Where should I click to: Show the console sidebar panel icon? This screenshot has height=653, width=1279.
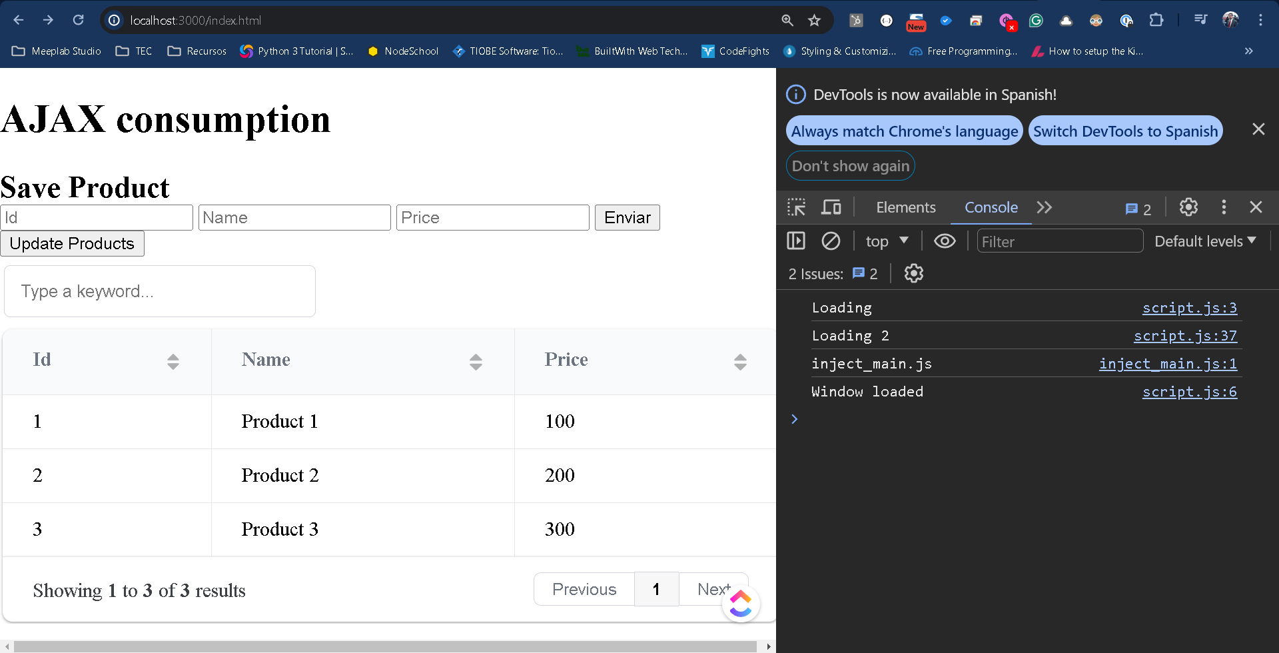click(796, 241)
